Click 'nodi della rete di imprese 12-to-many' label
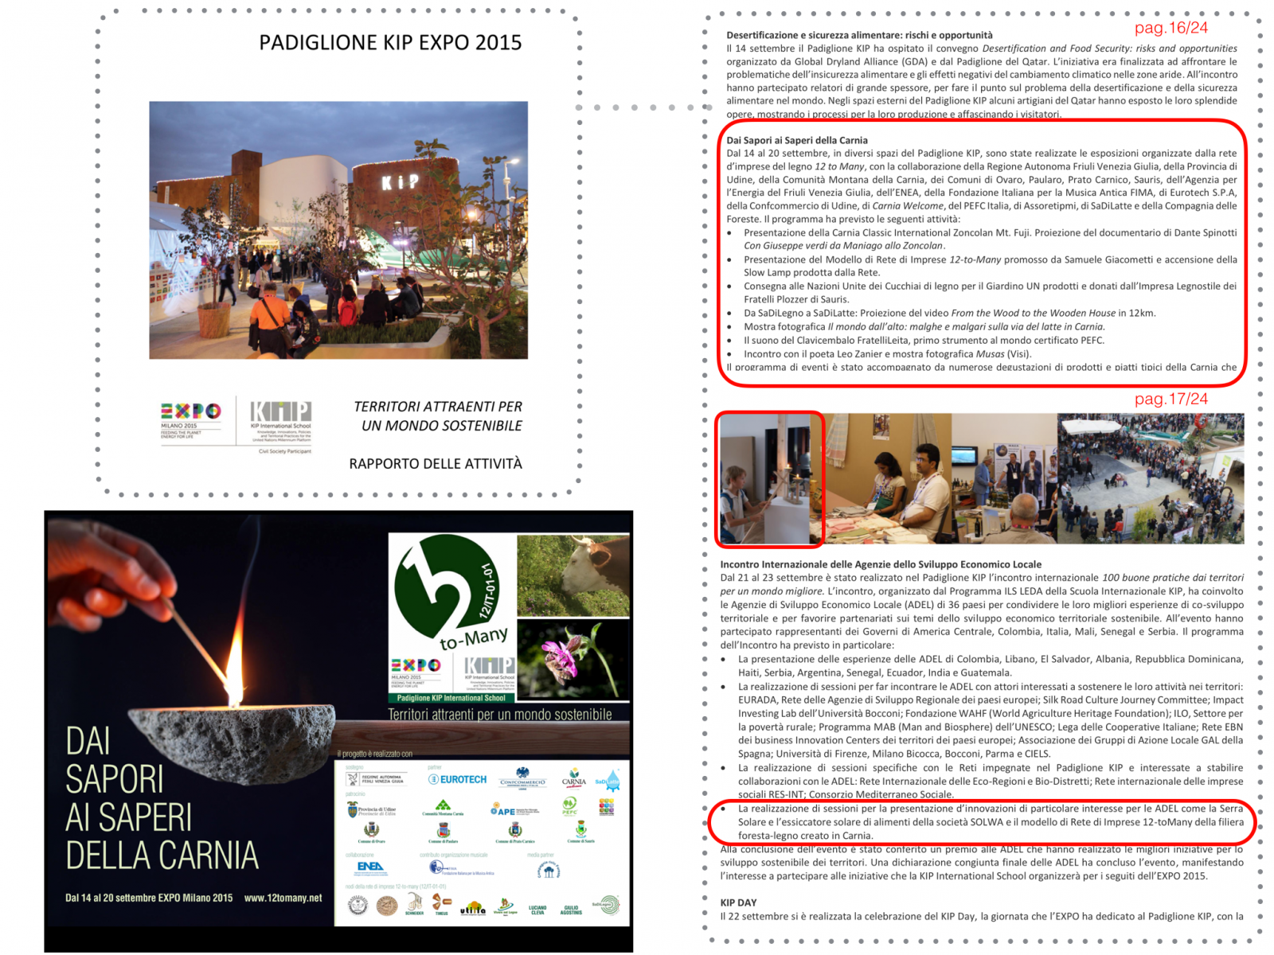 [x=396, y=887]
